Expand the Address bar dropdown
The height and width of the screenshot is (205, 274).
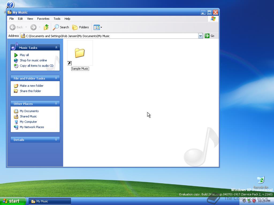(200, 36)
